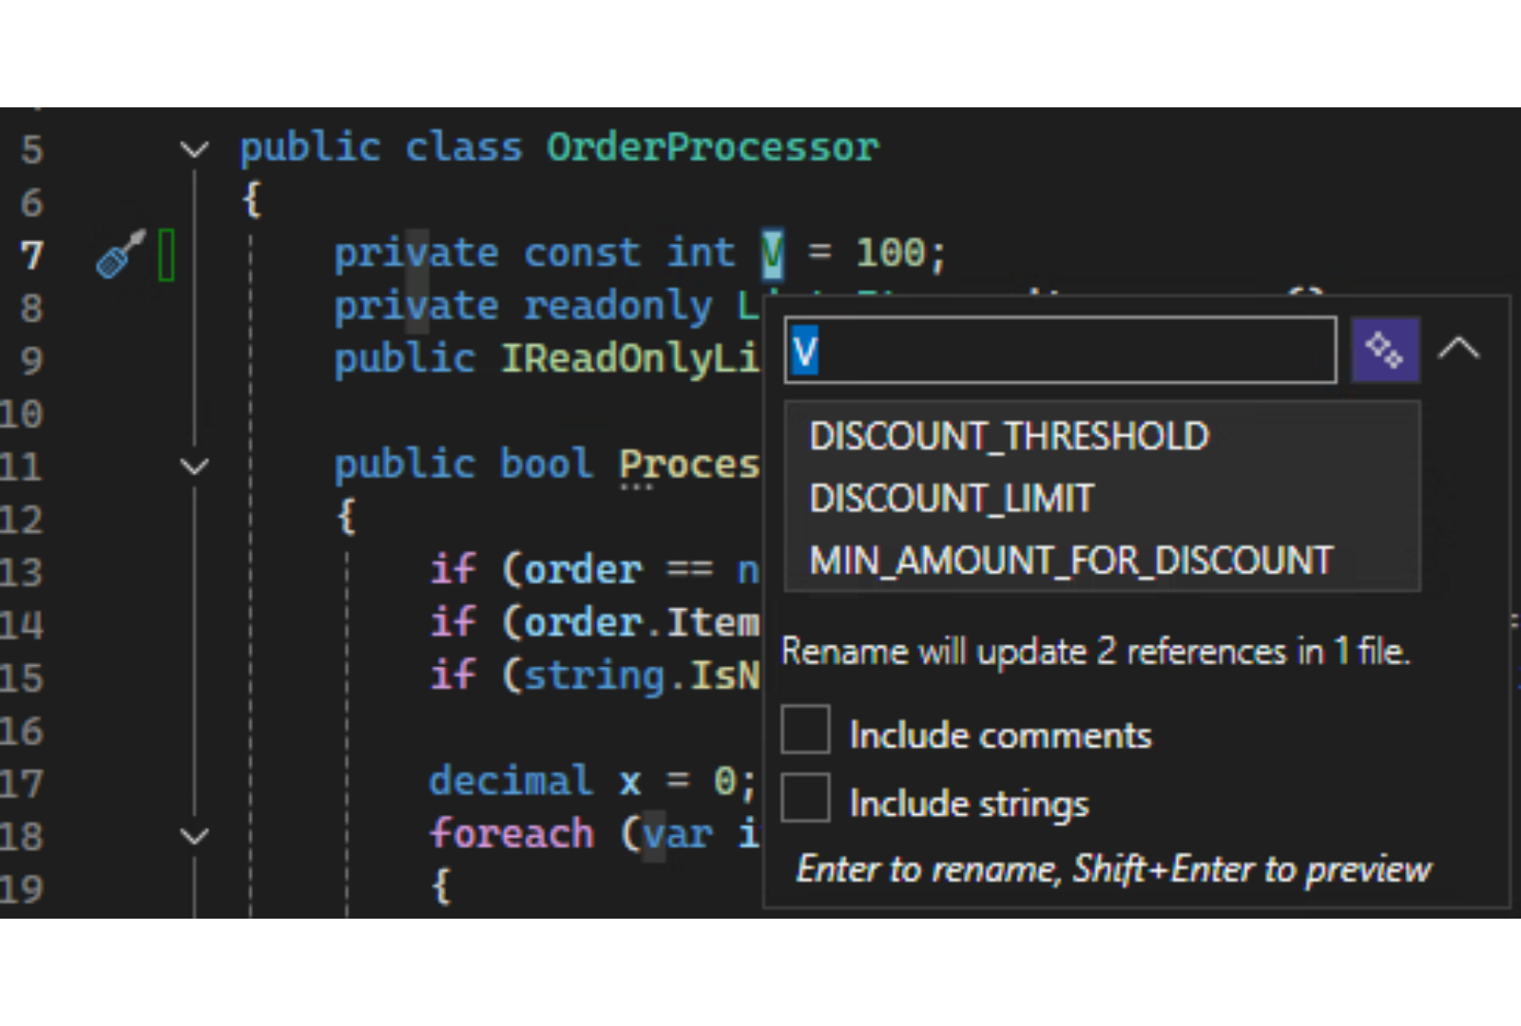This screenshot has width=1521, height=1026.
Task: Click the green change marker on line 7
Action: click(x=166, y=255)
